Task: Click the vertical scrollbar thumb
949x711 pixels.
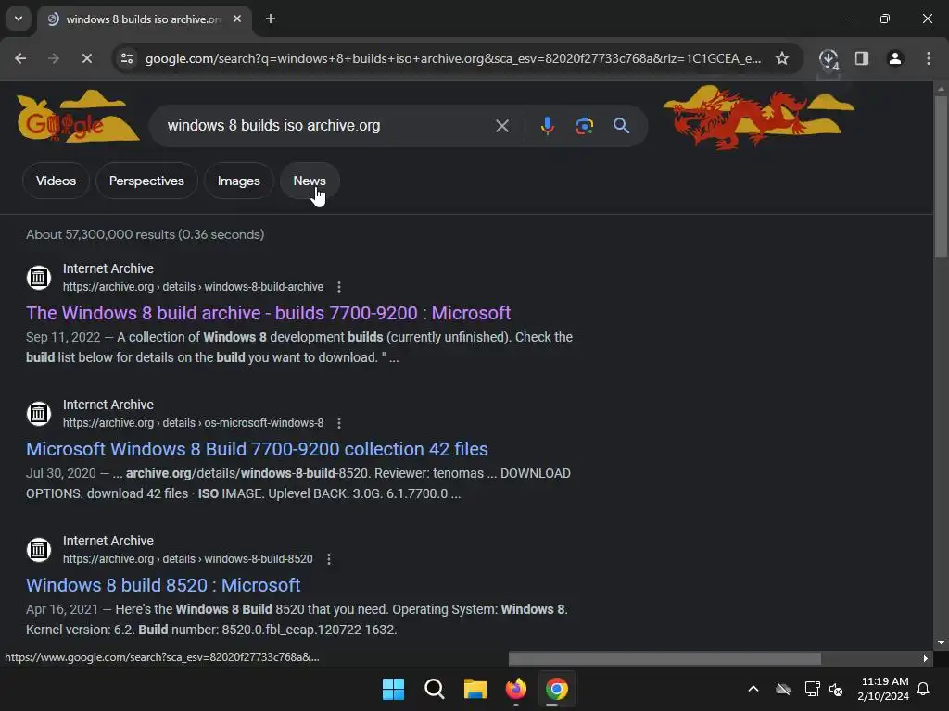Action: pos(941,177)
